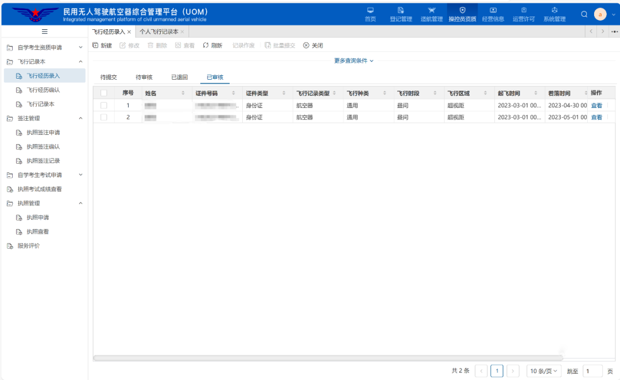Click 刷新 refresh button

(x=213, y=45)
